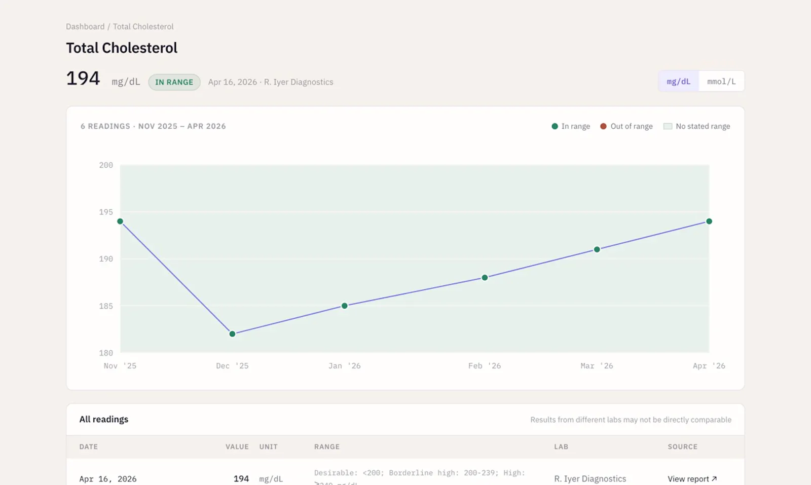Select the Jan '26 data point
Screen dimensions: 811x485
(x=345, y=306)
